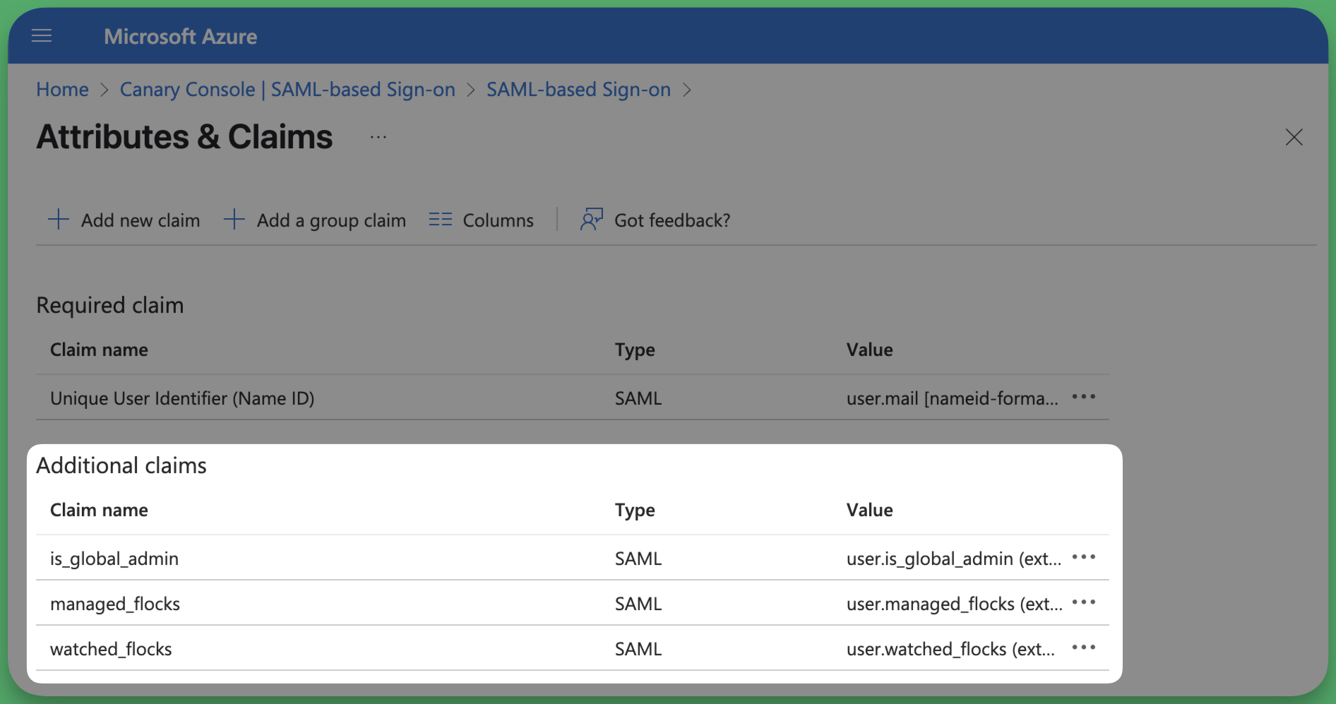Viewport: 1336px width, 704px height.
Task: Click SAML type in Unique User Identifier row
Action: click(638, 398)
